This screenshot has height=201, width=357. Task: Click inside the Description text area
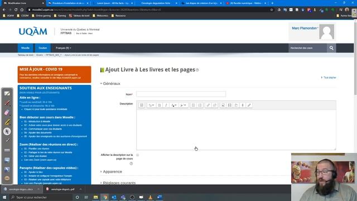pos(236,130)
